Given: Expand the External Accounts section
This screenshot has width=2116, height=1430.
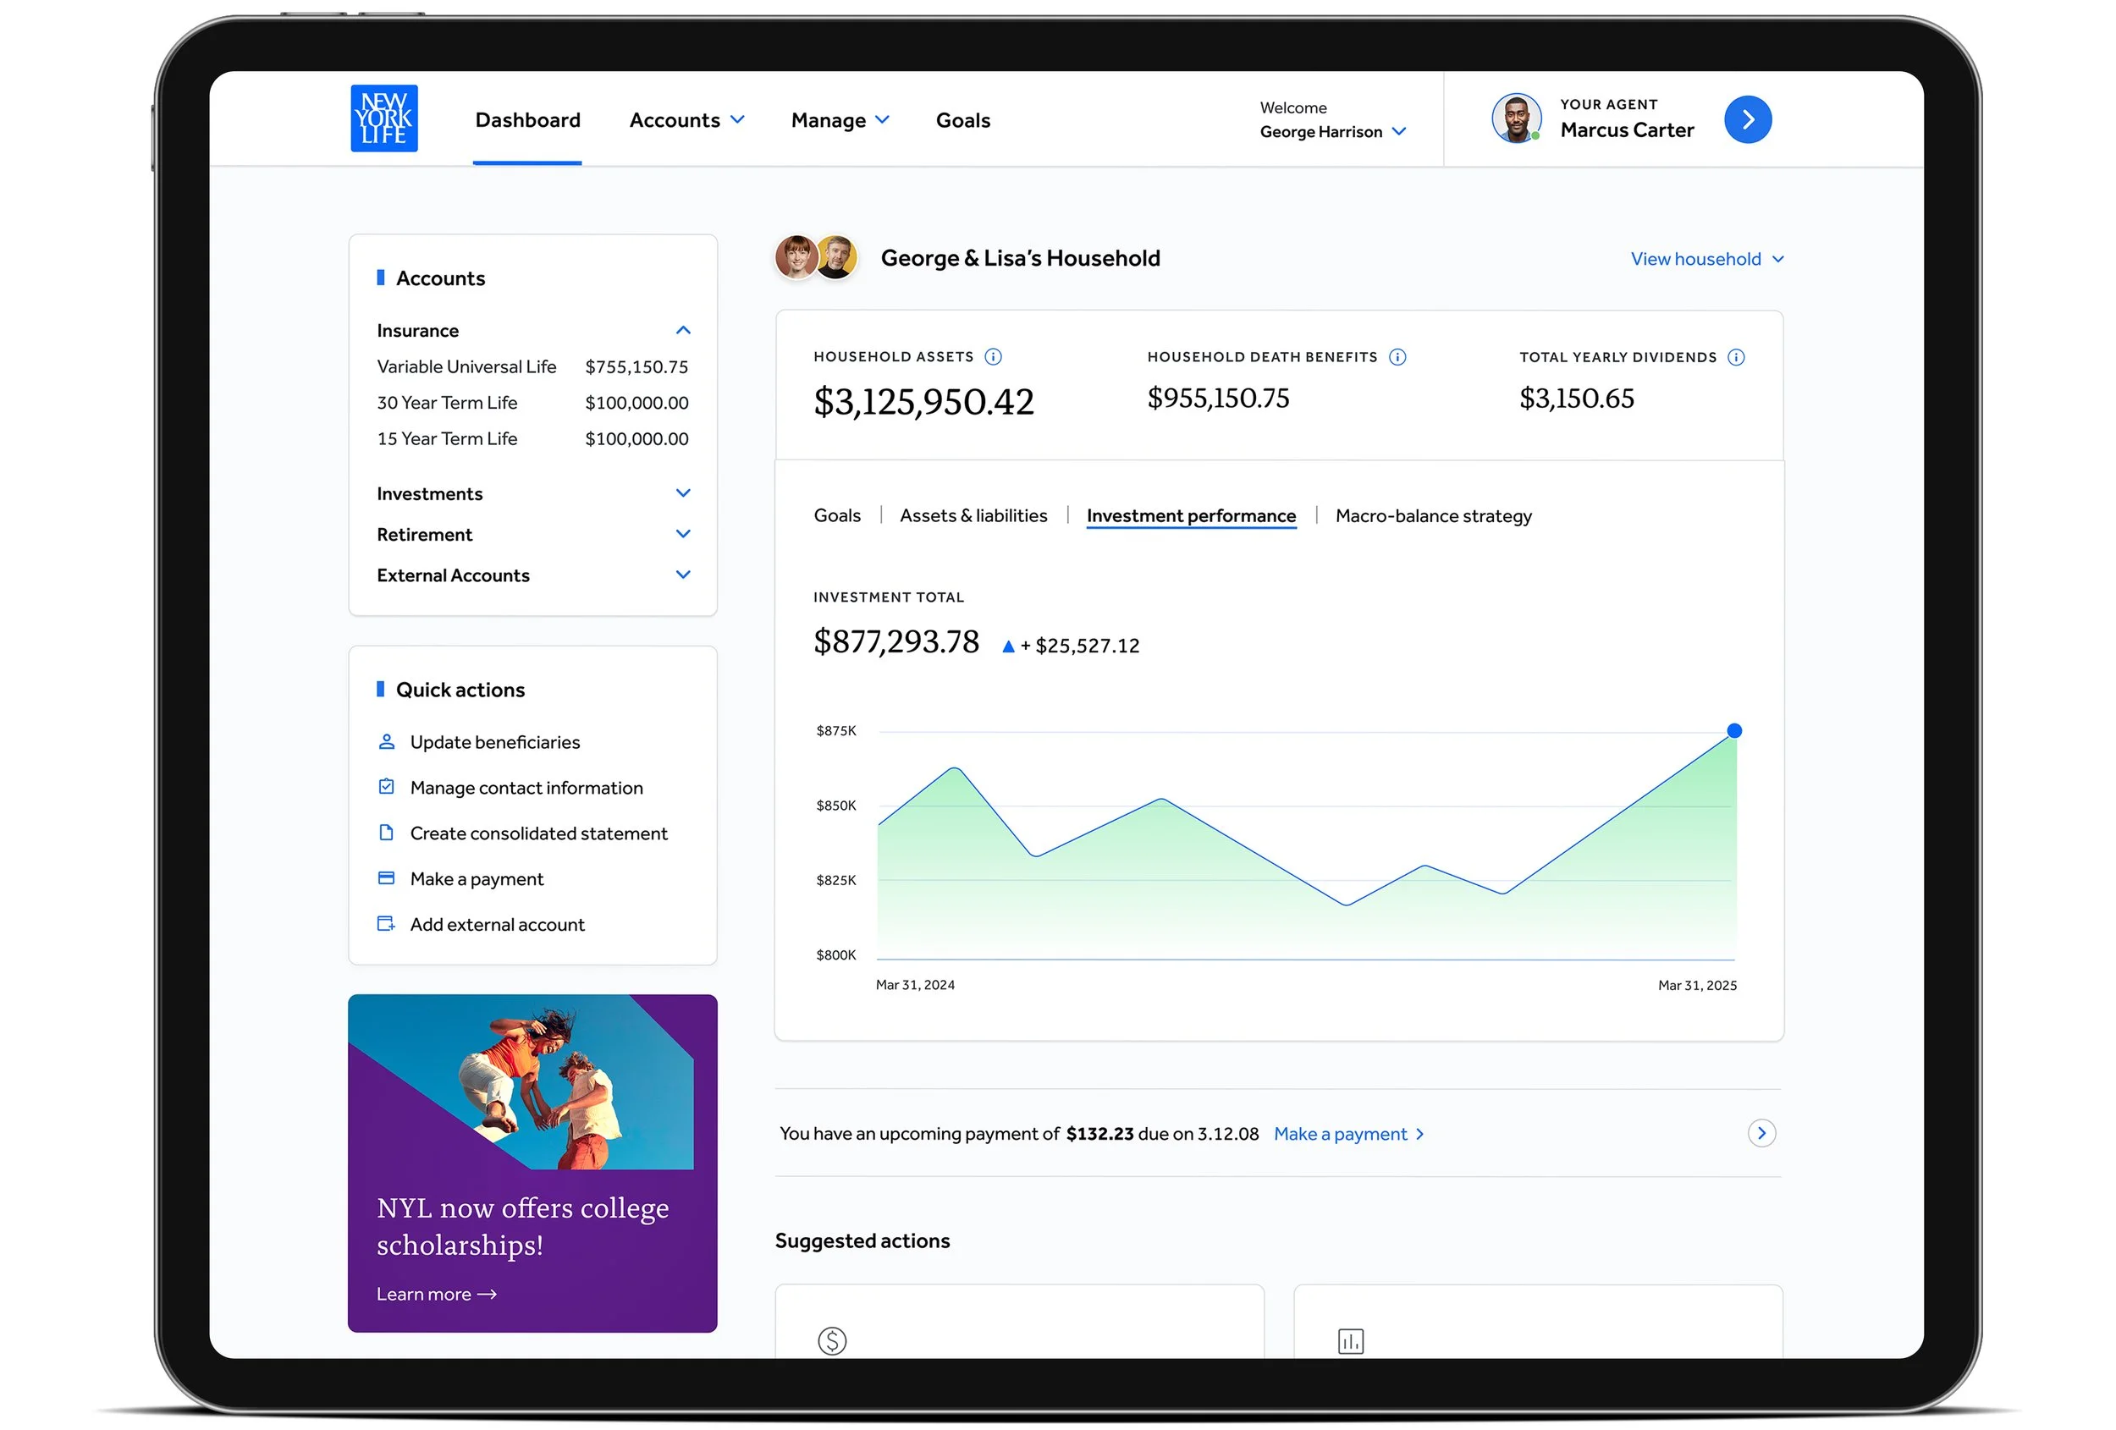Looking at the screenshot, I should point(683,575).
